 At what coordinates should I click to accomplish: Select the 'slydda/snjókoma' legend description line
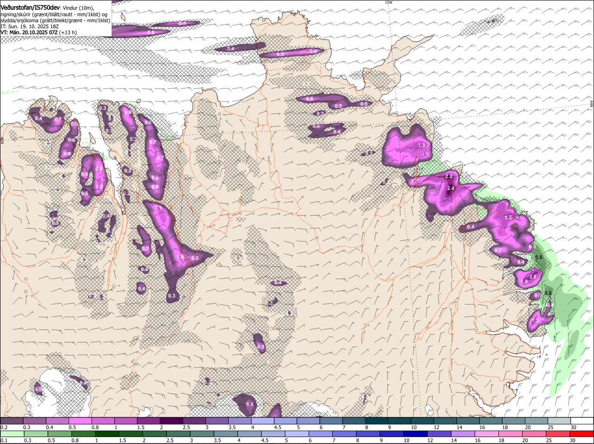click(x=55, y=20)
